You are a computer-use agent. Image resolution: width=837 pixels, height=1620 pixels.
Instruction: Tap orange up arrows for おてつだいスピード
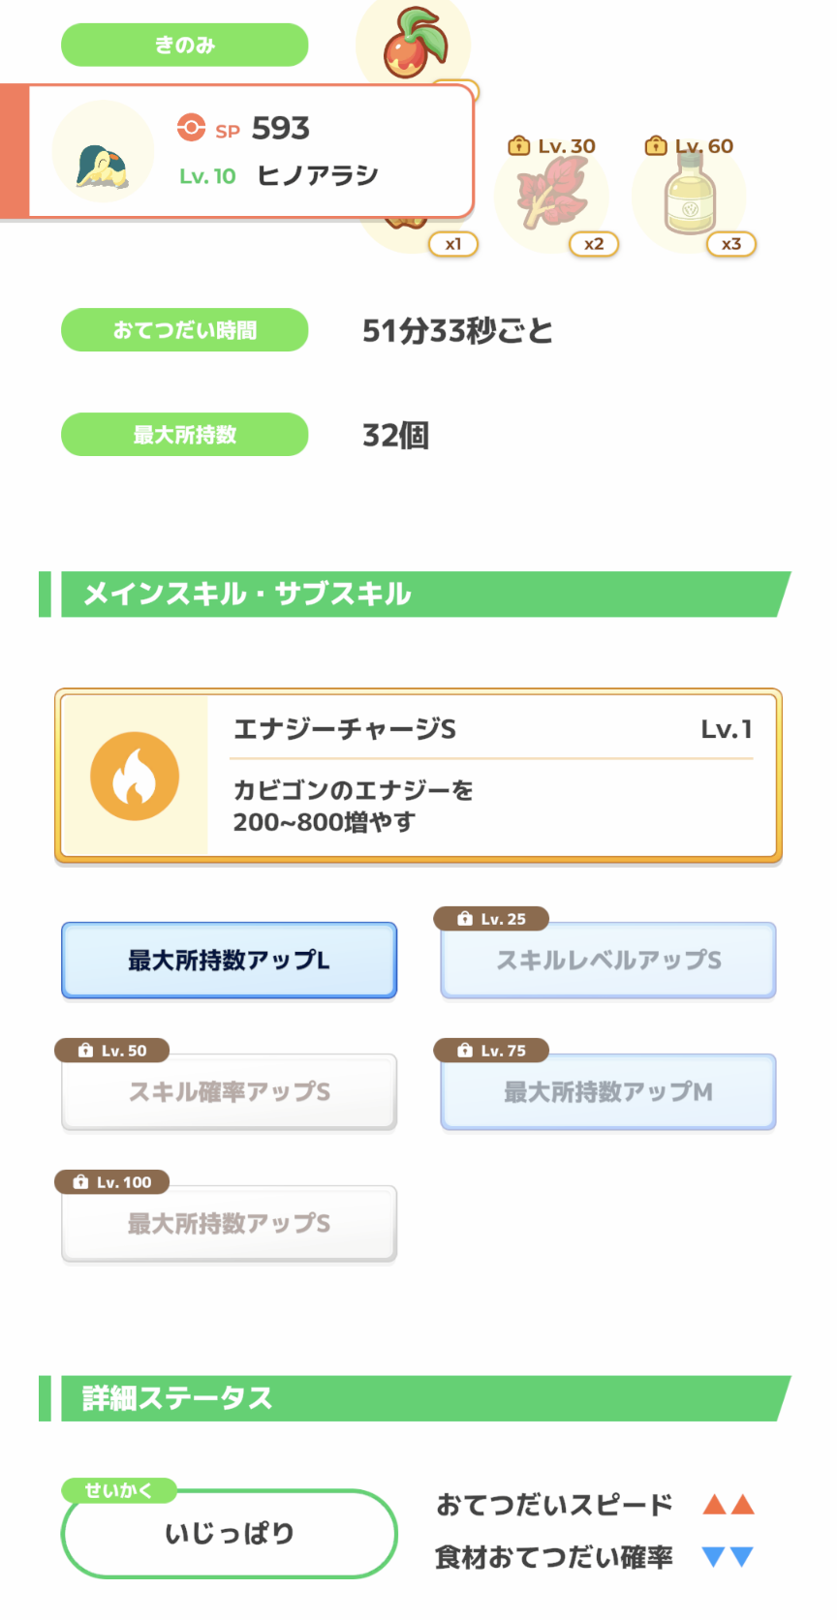click(x=728, y=1505)
